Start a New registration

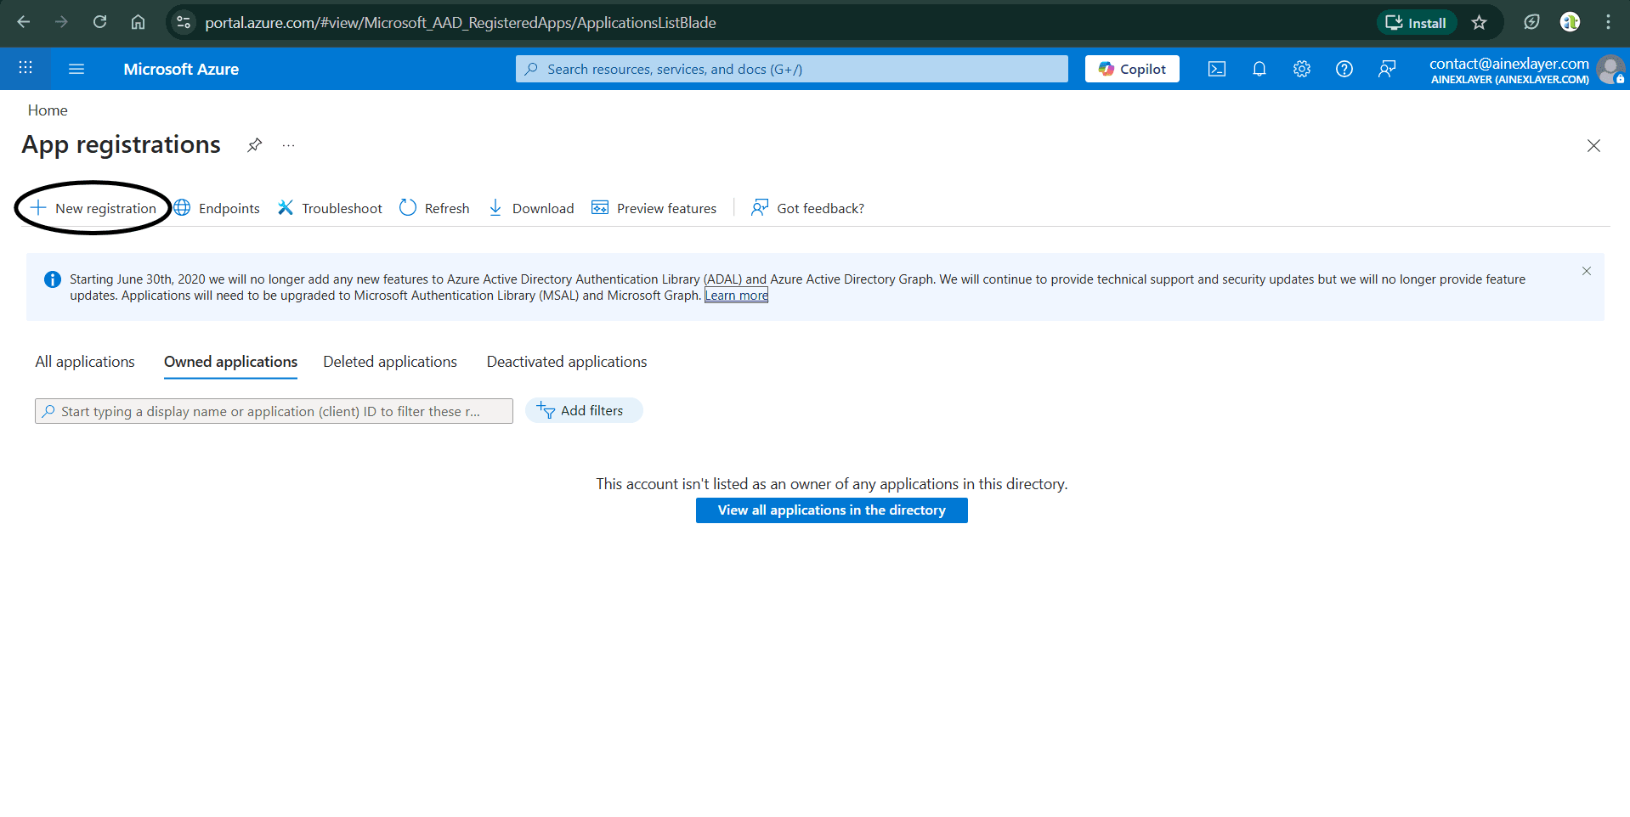tap(93, 208)
